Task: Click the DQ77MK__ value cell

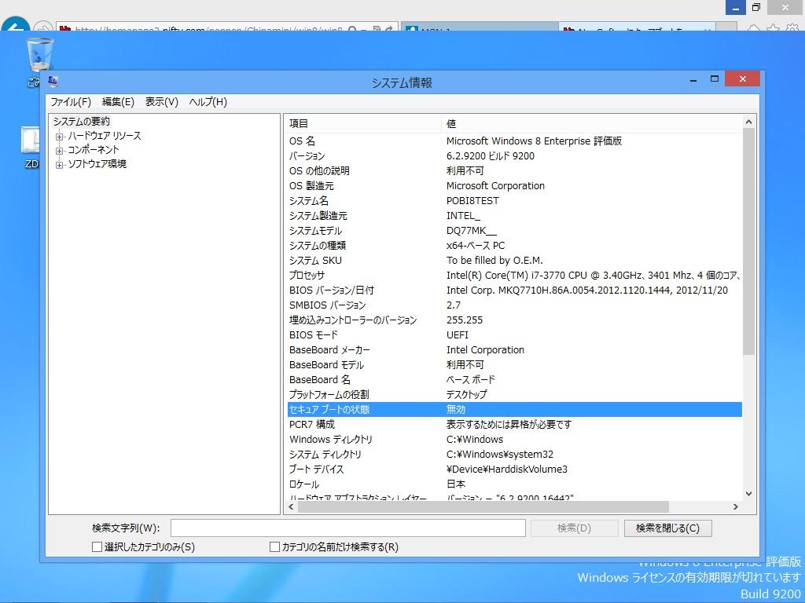Action: coord(472,231)
